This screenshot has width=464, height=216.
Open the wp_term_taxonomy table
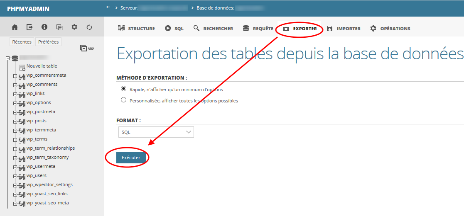tap(48, 158)
